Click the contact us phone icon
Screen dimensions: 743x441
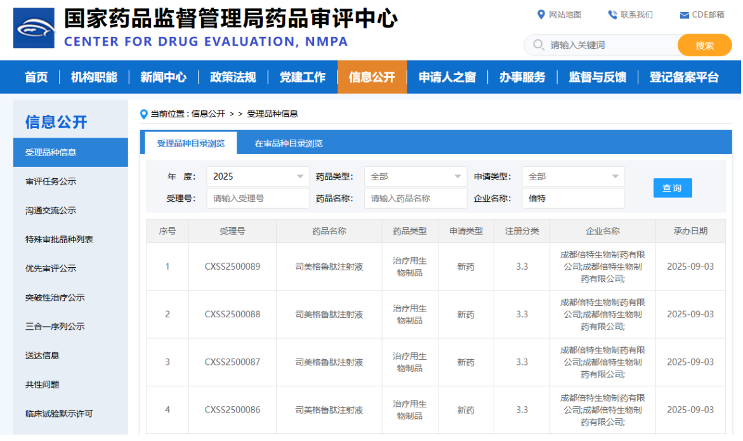612,15
